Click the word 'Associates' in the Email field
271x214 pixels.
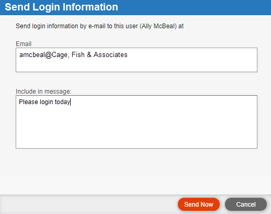(110, 55)
